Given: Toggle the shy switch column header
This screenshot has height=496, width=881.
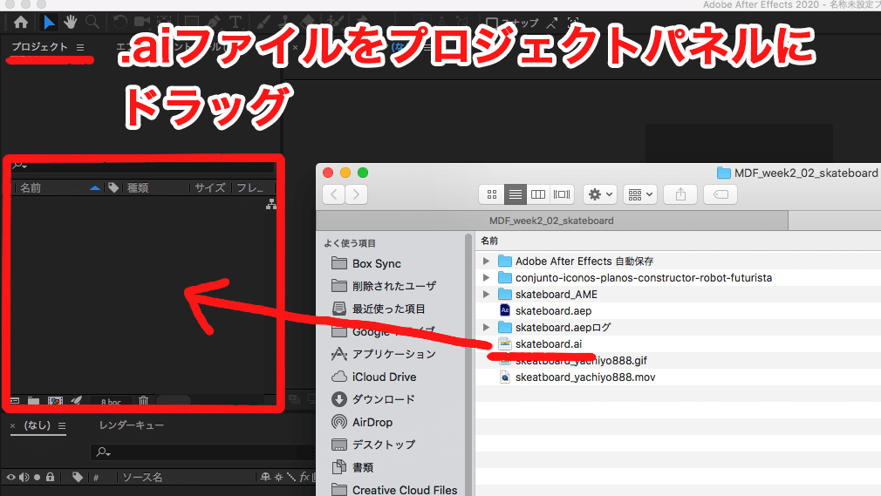Looking at the screenshot, I should 265,478.
